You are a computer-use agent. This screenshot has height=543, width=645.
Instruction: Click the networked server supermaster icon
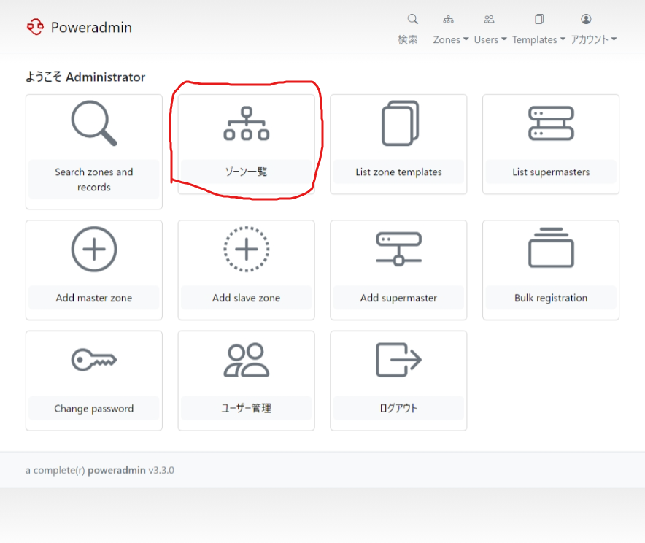(x=398, y=250)
